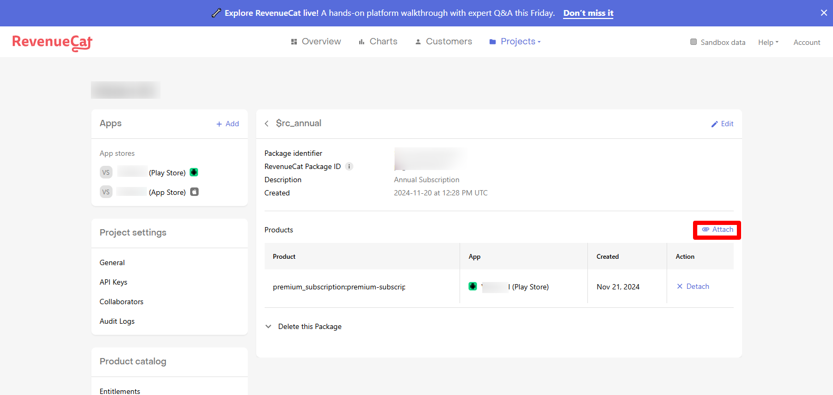This screenshot has width=833, height=395.
Task: Click the Package identifier label
Action: [x=293, y=153]
